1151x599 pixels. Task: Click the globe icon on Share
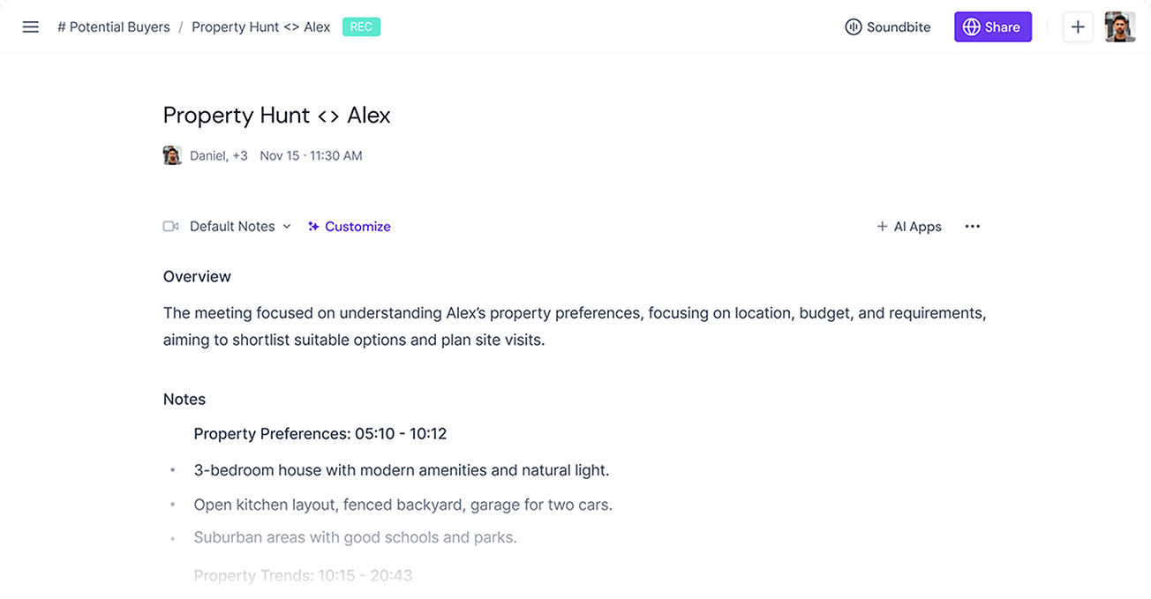[971, 27]
